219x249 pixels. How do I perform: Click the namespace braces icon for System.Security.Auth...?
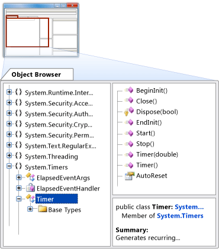pos(18,113)
